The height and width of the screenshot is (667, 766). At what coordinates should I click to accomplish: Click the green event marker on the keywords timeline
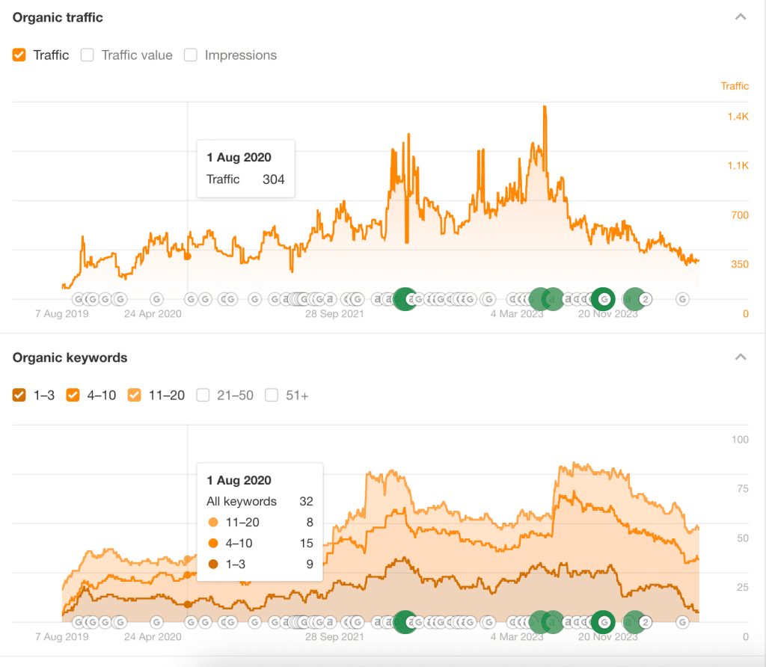405,621
